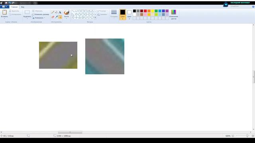The image size is (255, 143).
Task: Choose the pentagon shape
Action: click(80, 14)
